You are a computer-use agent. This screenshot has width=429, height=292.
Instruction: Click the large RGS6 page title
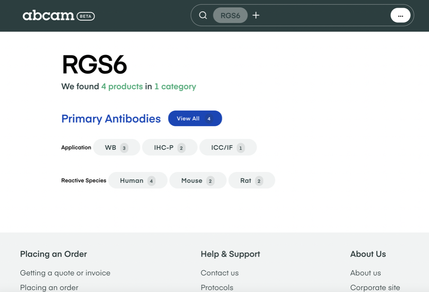point(94,65)
